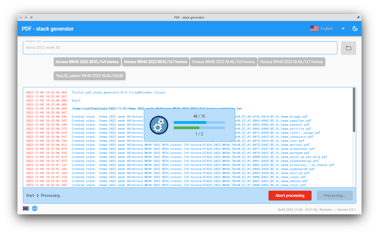
Task: Click the pin icon in title bar
Action: pos(358,17)
